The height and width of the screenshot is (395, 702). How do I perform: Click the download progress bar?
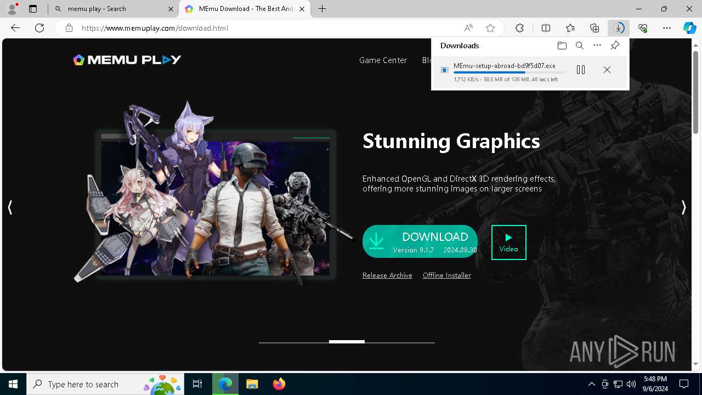[x=510, y=72]
